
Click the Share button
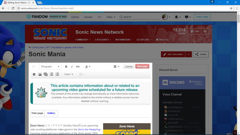pos(201,54)
